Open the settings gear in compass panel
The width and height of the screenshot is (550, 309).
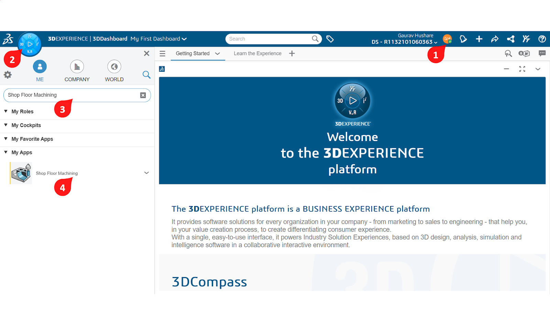tap(8, 75)
